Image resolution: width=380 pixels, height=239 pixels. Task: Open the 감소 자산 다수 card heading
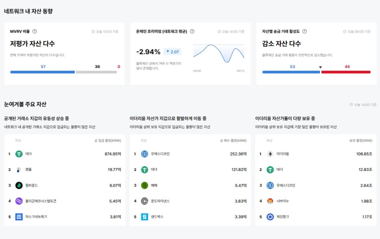(x=281, y=44)
